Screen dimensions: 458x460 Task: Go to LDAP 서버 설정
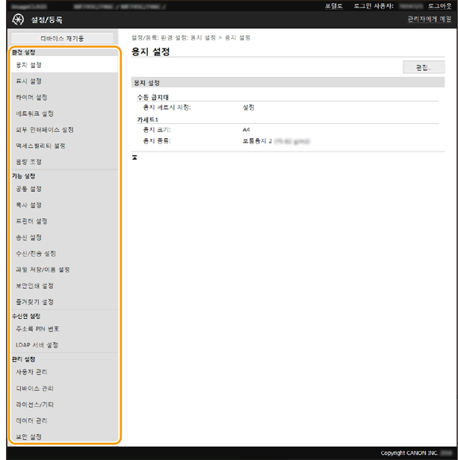pos(37,345)
